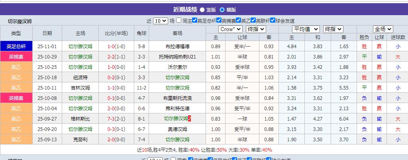The image size is (408, 160).
Task: Open the 布拉德福德 team link
Action: point(177,46)
